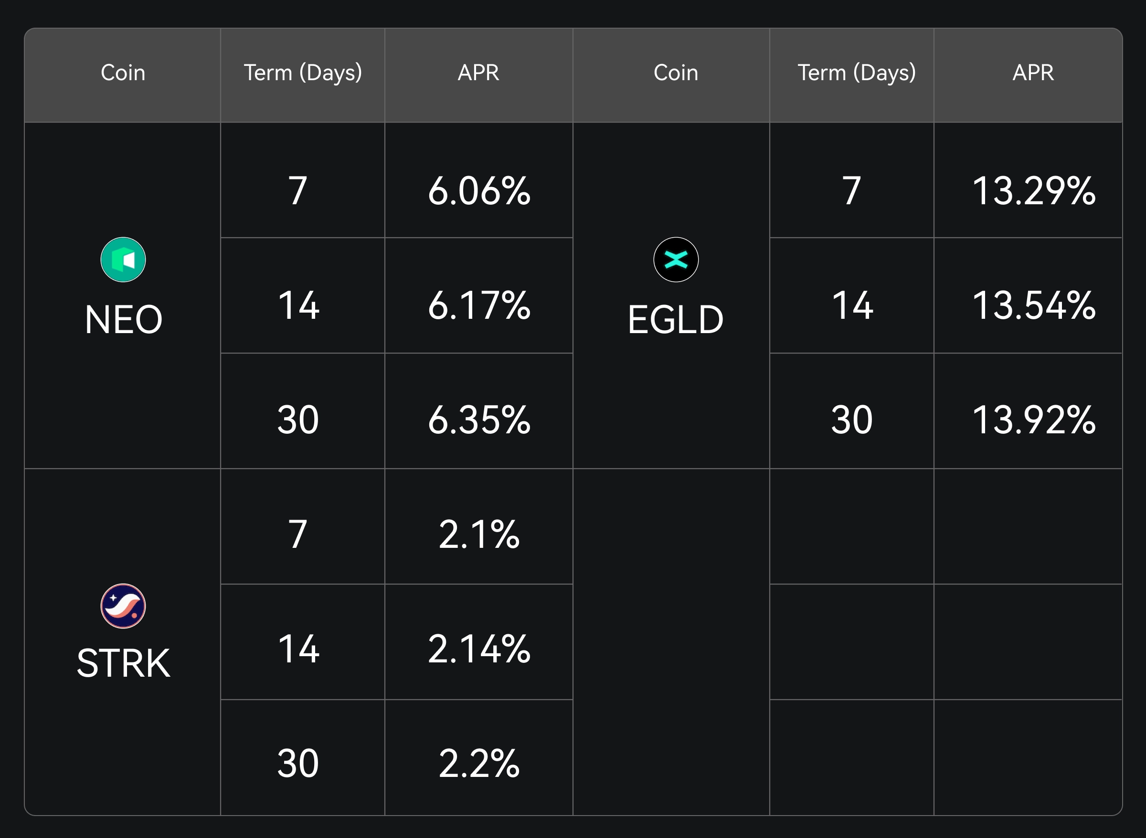Select NEO 30-day APR 6.35%
The image size is (1146, 838).
click(x=478, y=420)
